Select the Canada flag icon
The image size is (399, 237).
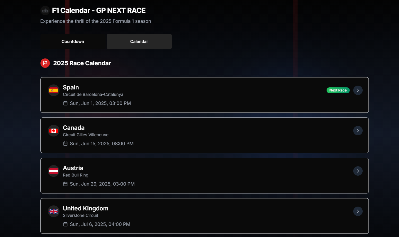(54, 131)
